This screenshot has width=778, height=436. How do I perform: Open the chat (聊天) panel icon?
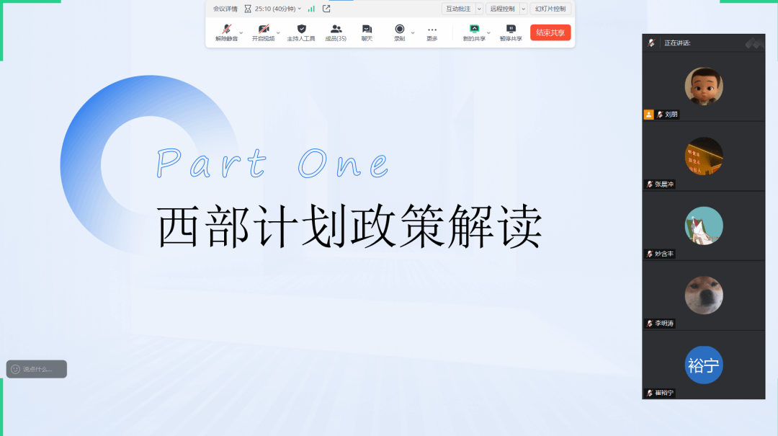click(367, 30)
